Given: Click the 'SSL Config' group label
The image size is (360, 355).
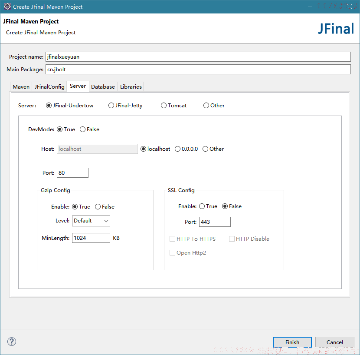Looking at the screenshot, I should pyautogui.click(x=181, y=190).
